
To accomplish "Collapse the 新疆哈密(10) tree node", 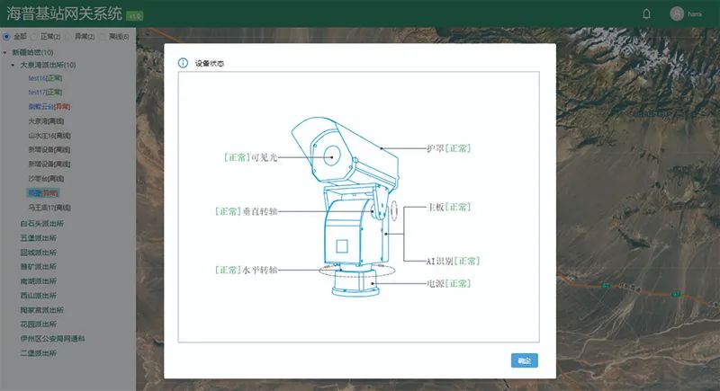I will click(5, 52).
